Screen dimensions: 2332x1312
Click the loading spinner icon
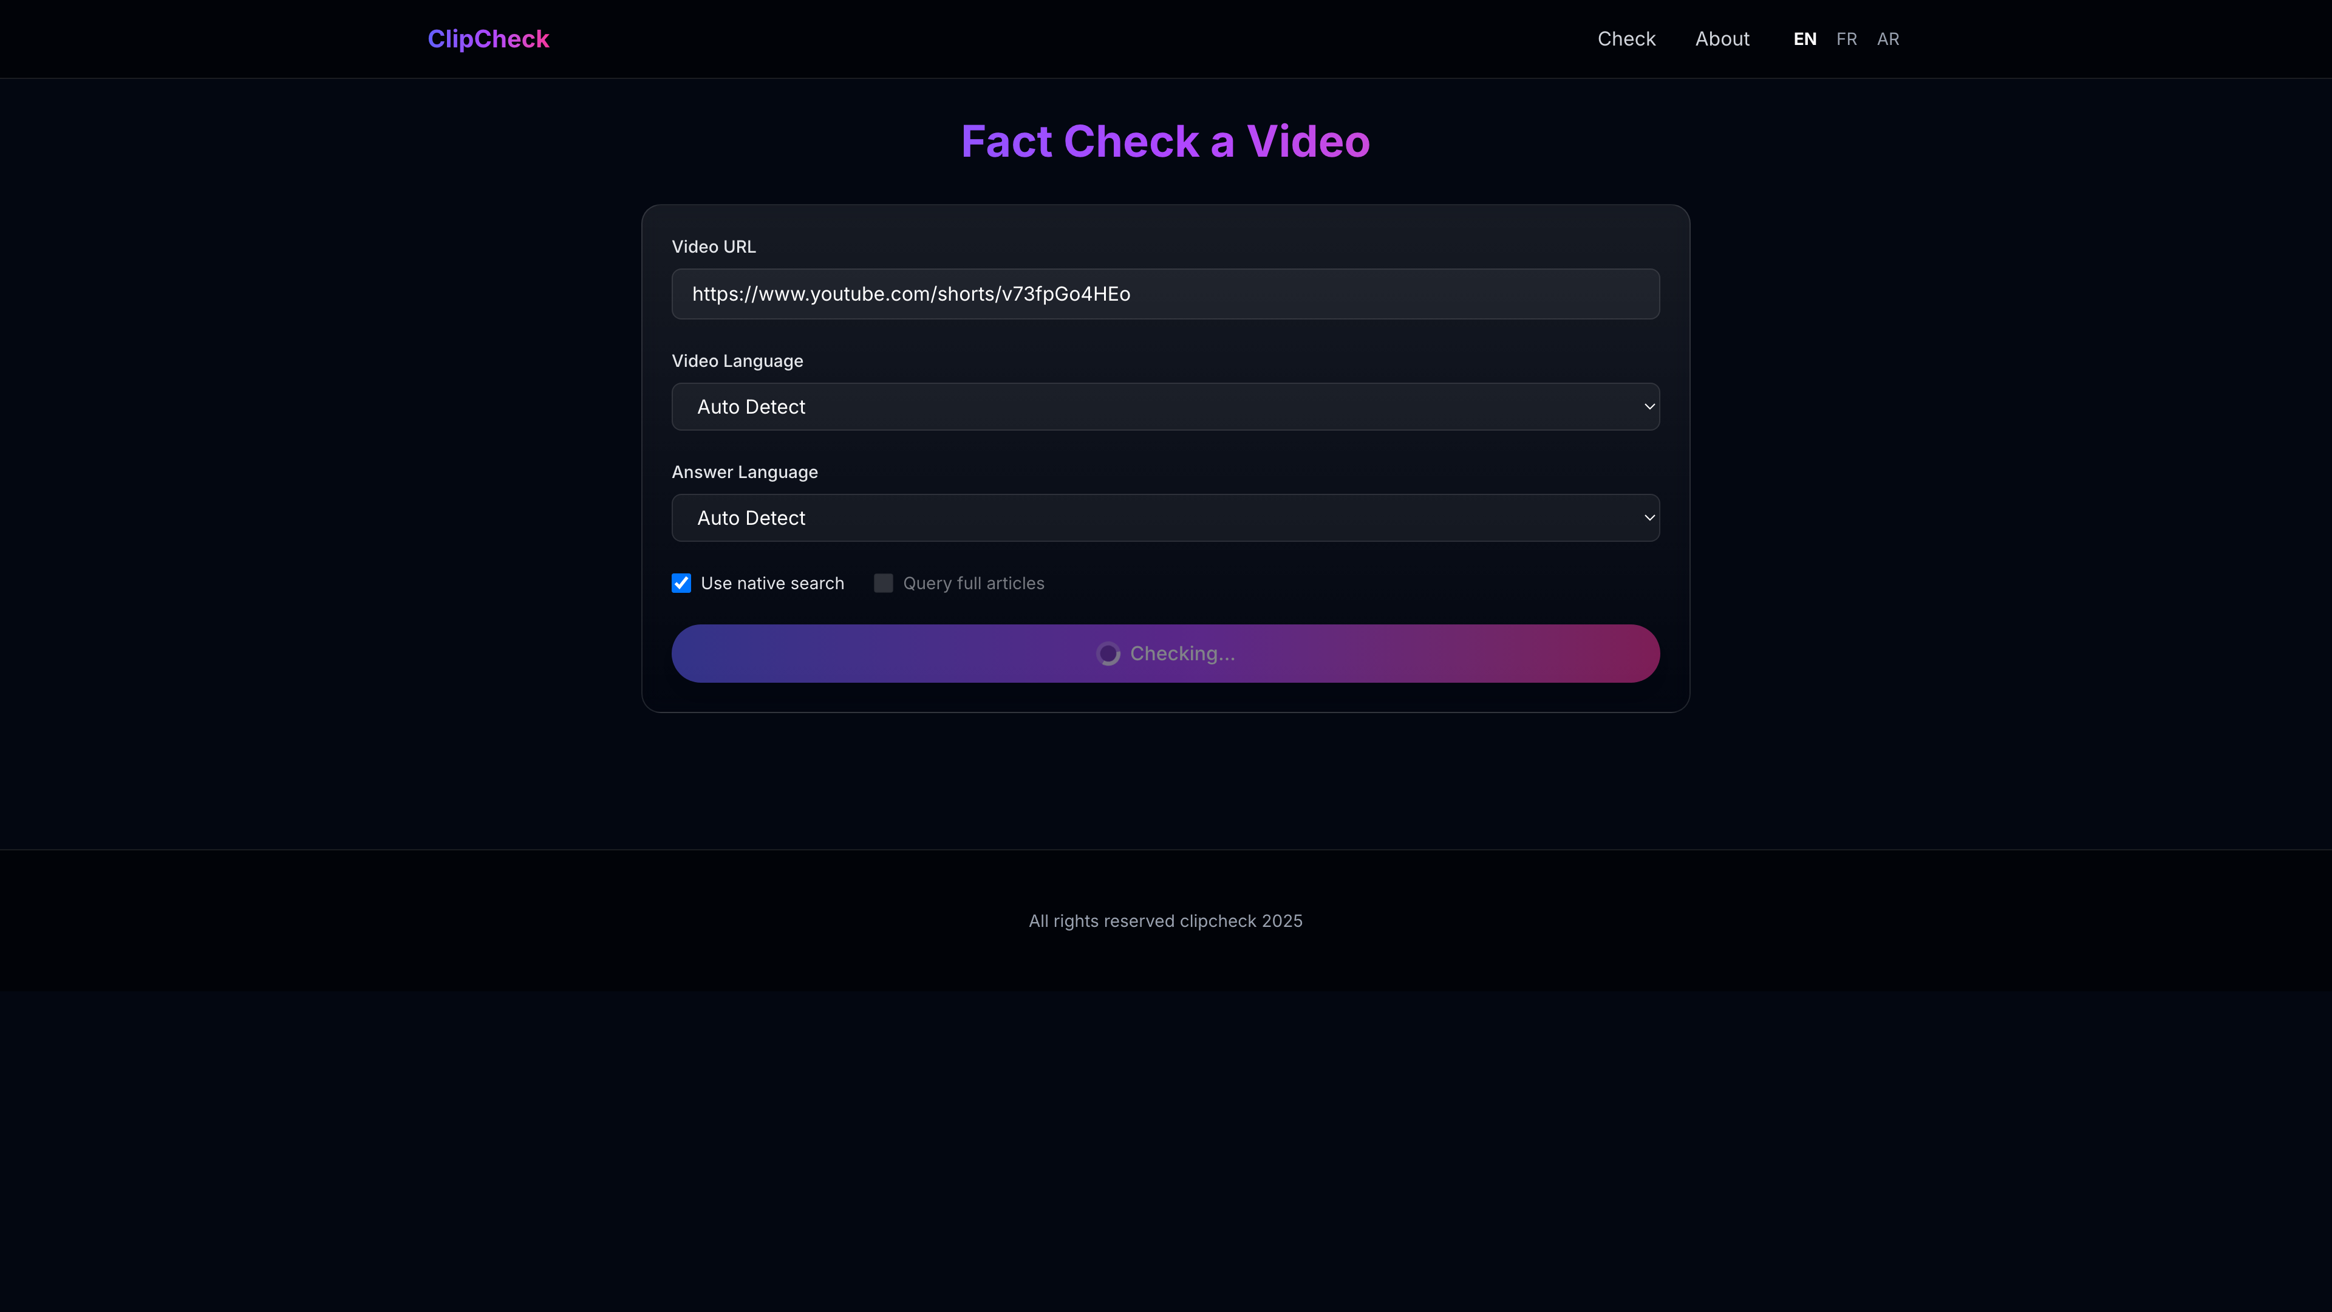click(1108, 654)
